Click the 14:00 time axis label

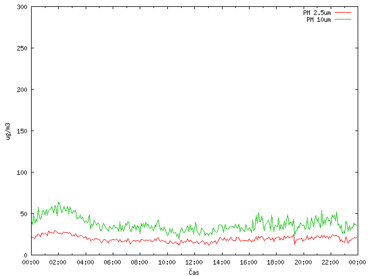(221, 262)
